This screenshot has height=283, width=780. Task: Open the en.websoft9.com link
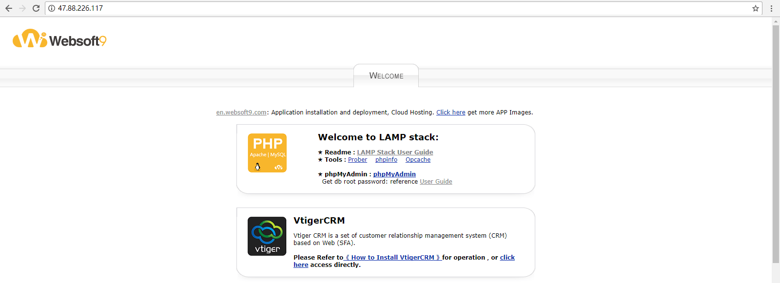(x=241, y=113)
